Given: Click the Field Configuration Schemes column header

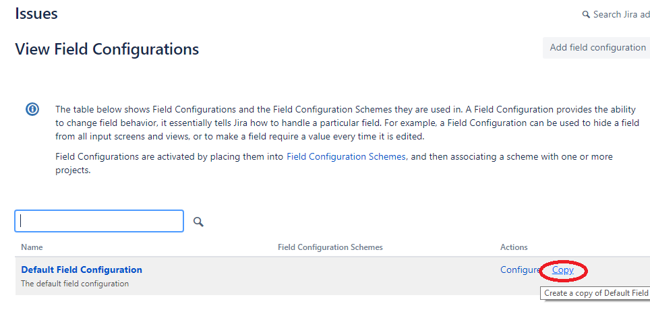Looking at the screenshot, I should pos(330,247).
